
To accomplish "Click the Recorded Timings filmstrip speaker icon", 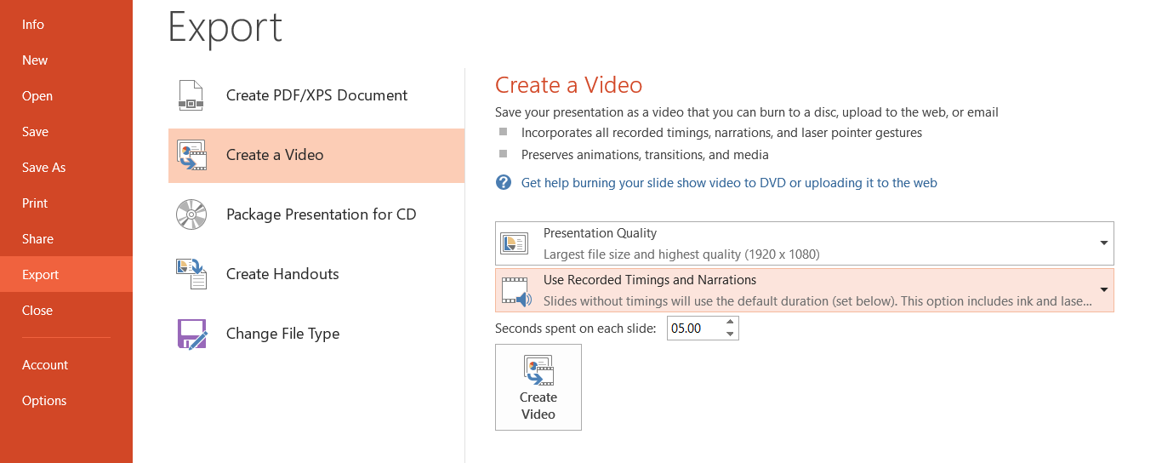I will pos(515,290).
